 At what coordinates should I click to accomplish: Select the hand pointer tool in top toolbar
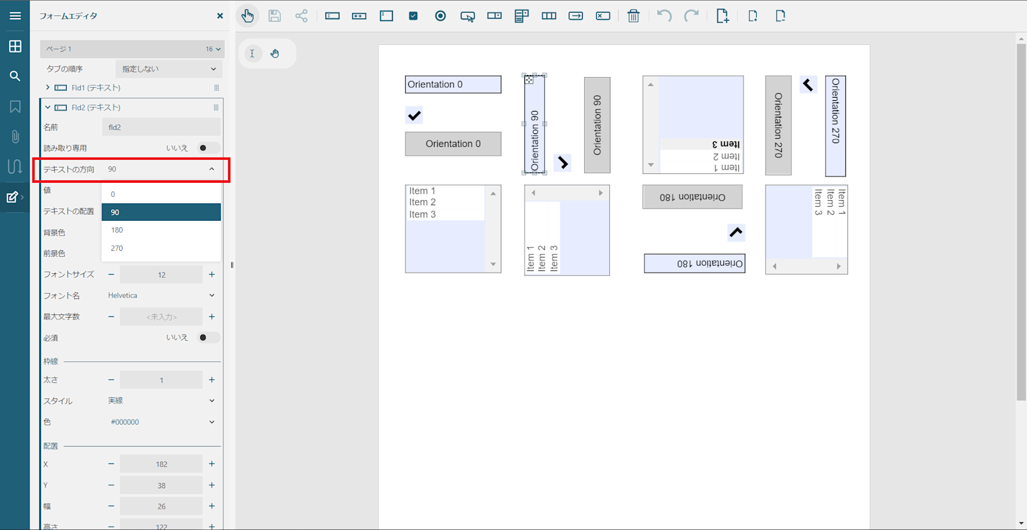(247, 16)
